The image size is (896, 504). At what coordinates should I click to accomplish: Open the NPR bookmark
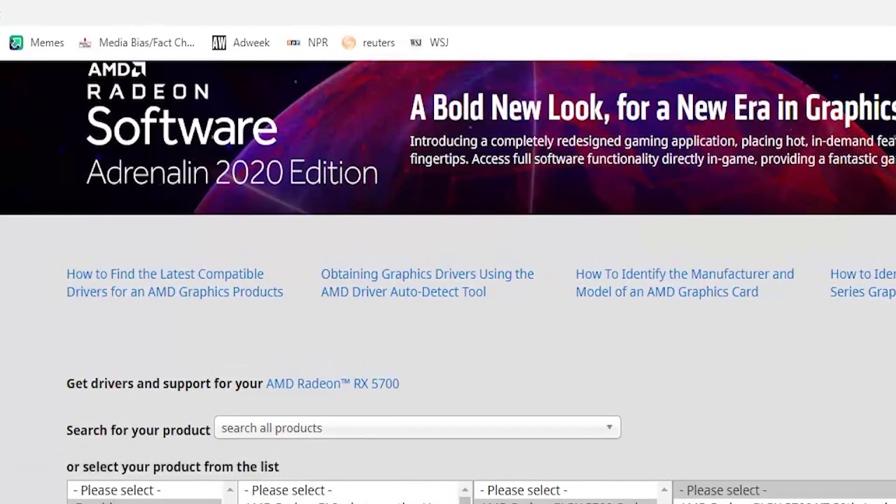click(x=307, y=43)
